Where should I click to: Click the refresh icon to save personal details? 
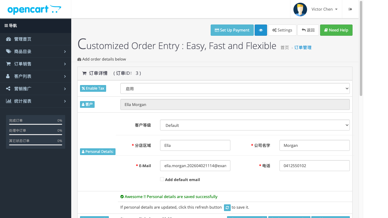227,208
